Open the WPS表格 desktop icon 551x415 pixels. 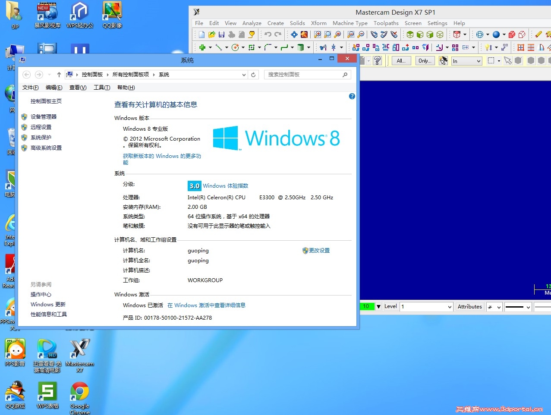(47, 395)
